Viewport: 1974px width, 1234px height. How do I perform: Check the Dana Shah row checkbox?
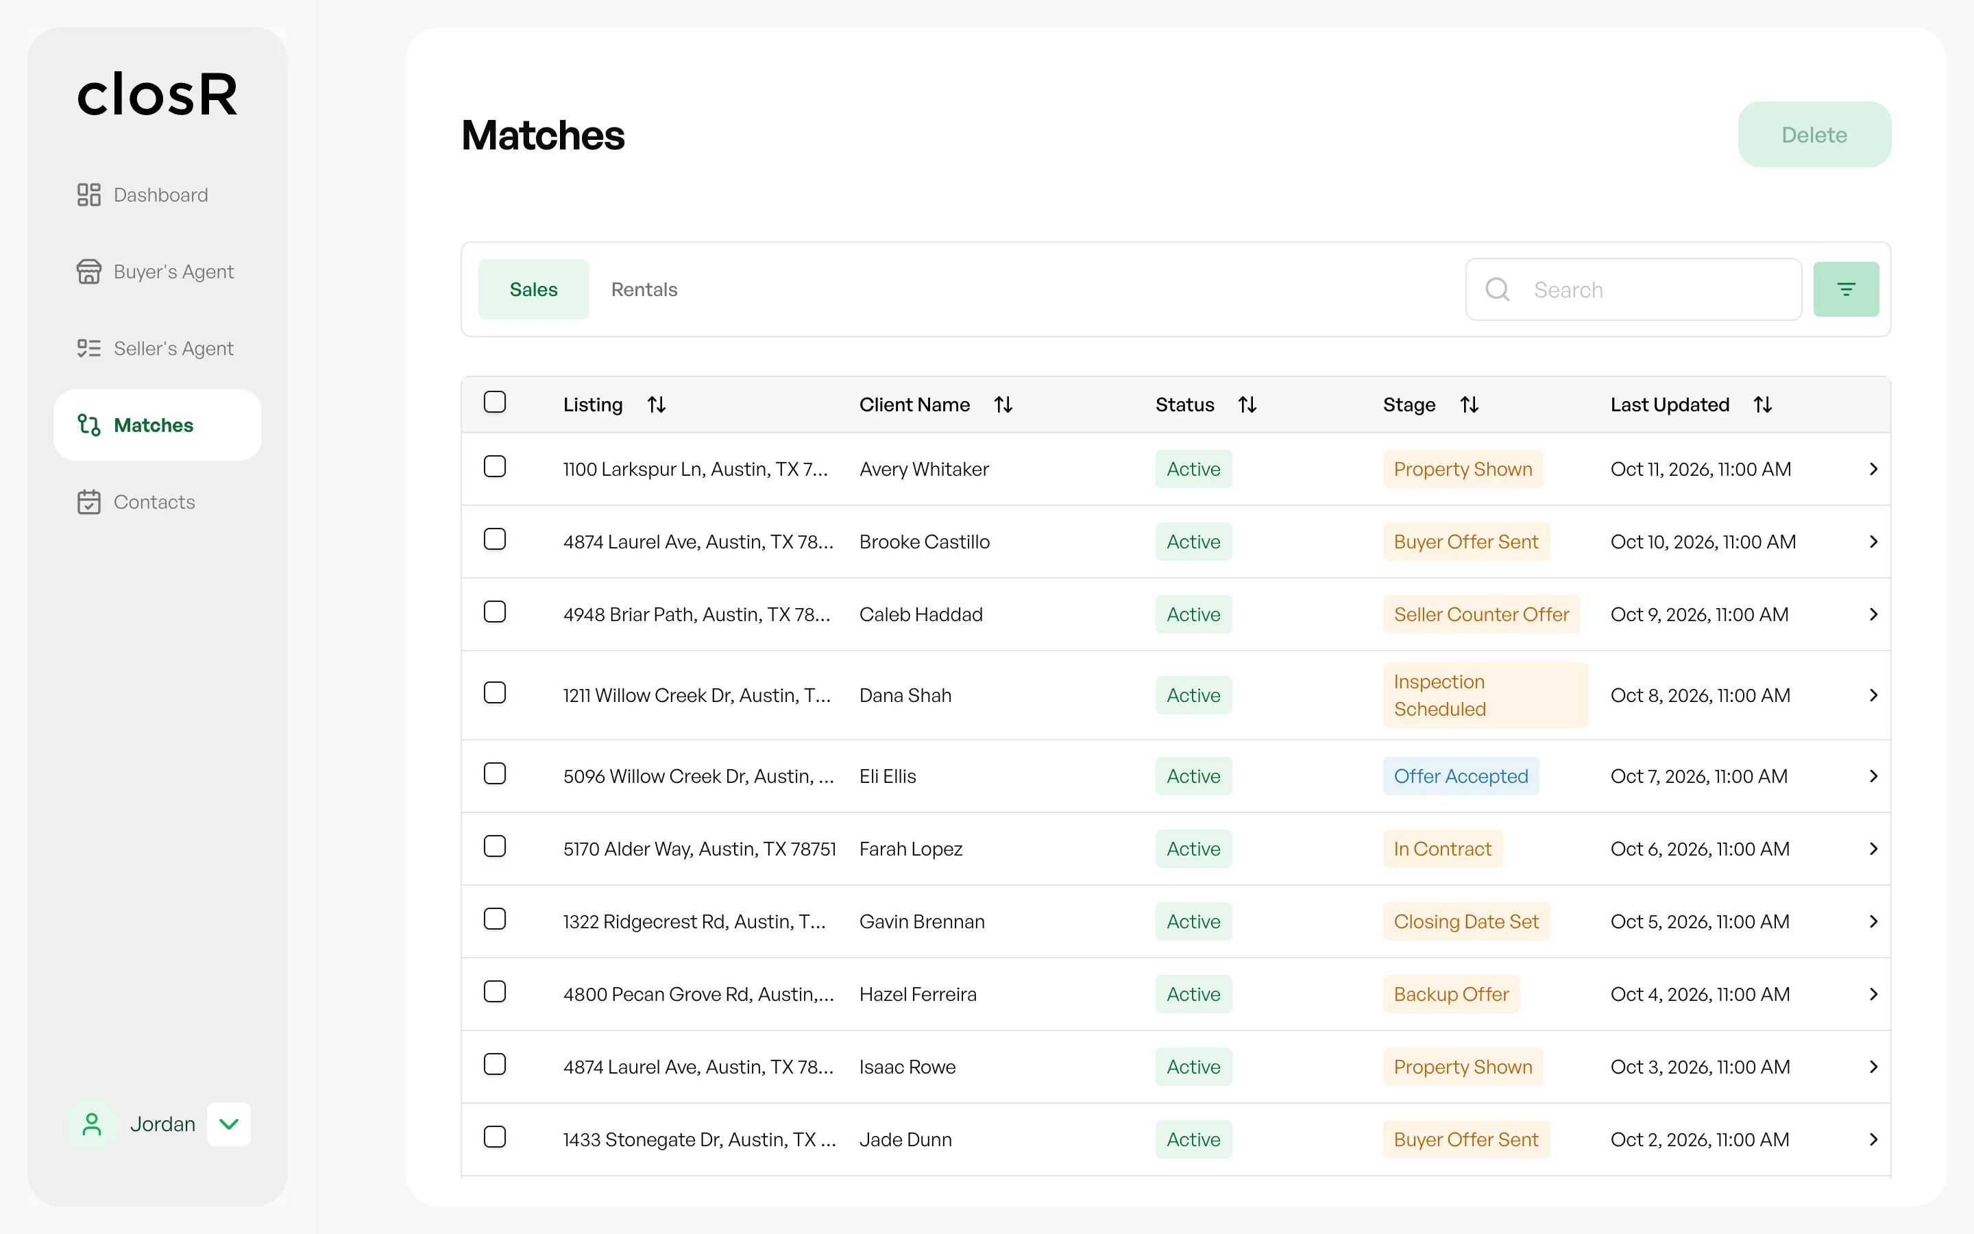[x=495, y=693]
